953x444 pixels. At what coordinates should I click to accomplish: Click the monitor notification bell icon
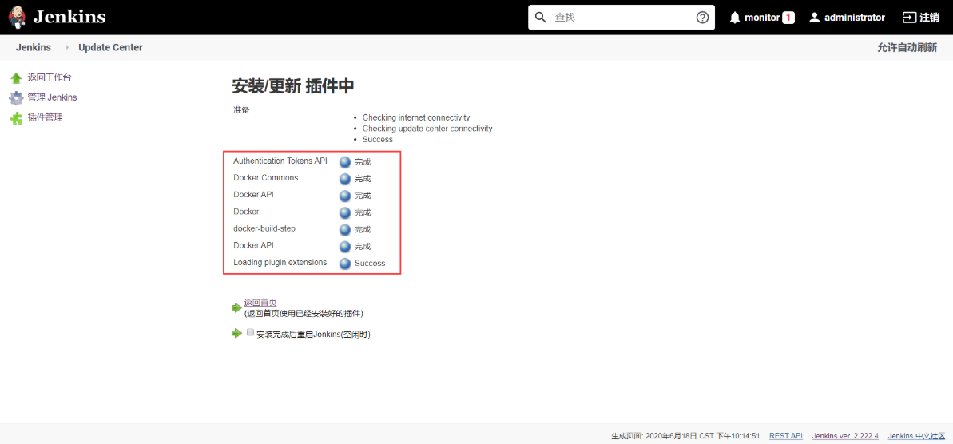pyautogui.click(x=736, y=17)
